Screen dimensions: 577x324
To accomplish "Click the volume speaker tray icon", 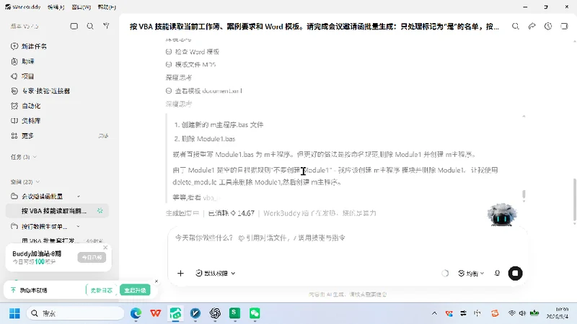I will [521, 313].
